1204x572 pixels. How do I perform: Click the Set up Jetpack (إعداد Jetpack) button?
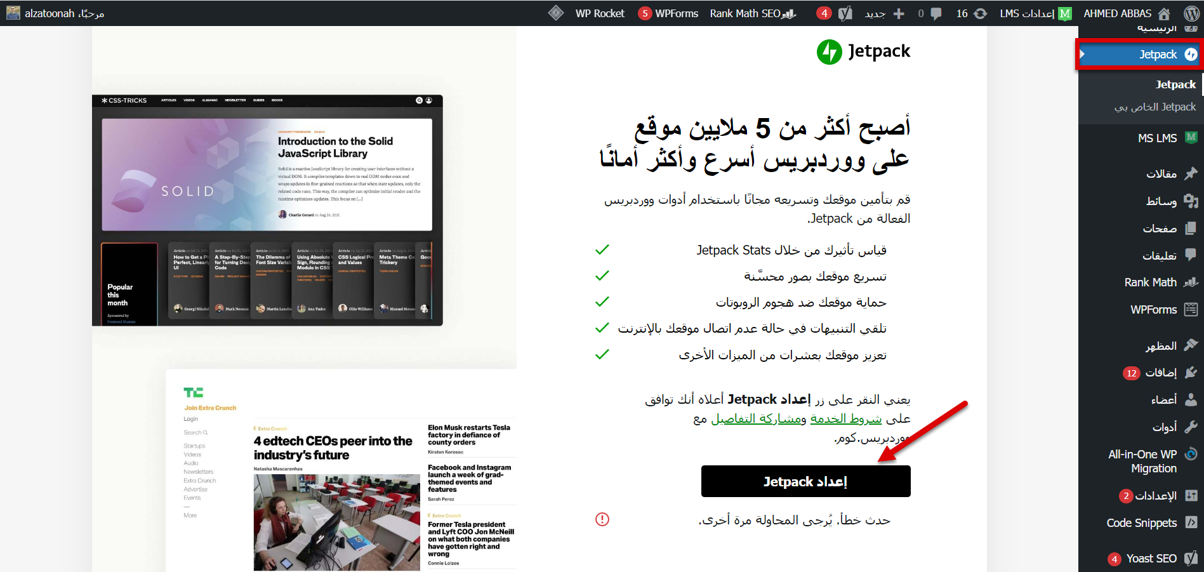(x=805, y=481)
